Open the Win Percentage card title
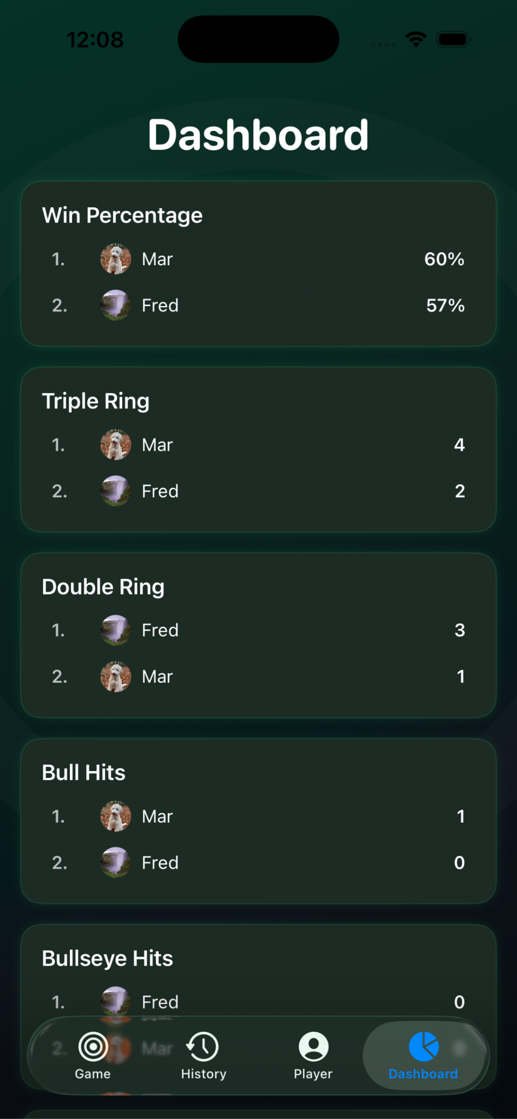This screenshot has height=1119, width=517. click(122, 215)
